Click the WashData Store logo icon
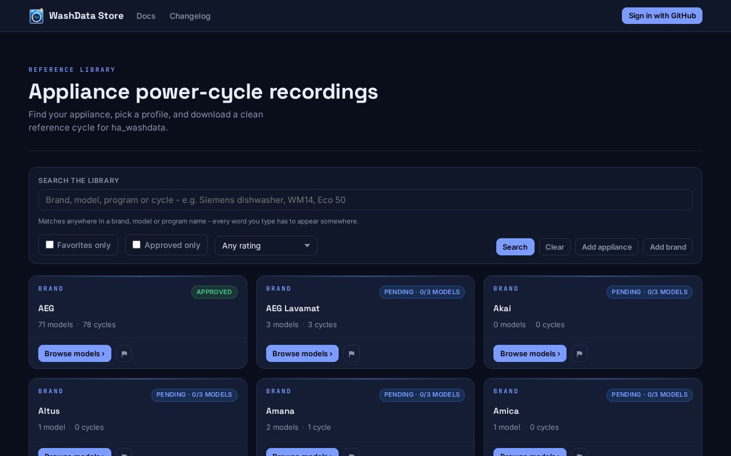Viewport: 731px width, 456px height. pyautogui.click(x=37, y=16)
